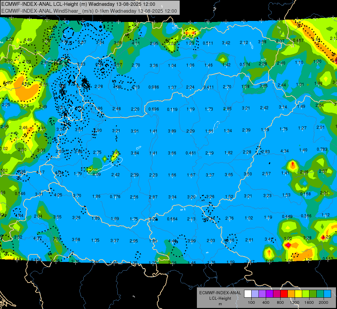Click the wind shear value 2.13
Viewport: 337px width, 309px height.
click(x=191, y=219)
